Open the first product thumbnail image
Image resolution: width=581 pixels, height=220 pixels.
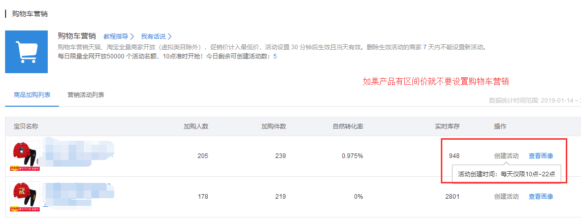point(25,156)
